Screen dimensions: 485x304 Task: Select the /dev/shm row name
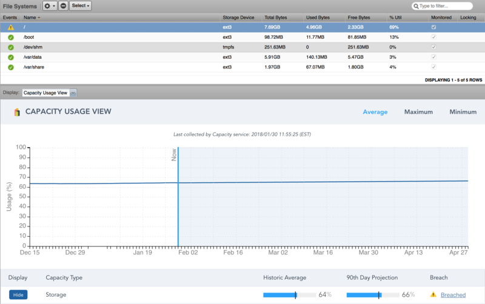point(33,47)
